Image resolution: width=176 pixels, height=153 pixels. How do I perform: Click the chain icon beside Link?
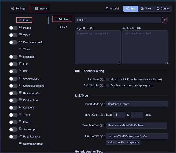20,20
